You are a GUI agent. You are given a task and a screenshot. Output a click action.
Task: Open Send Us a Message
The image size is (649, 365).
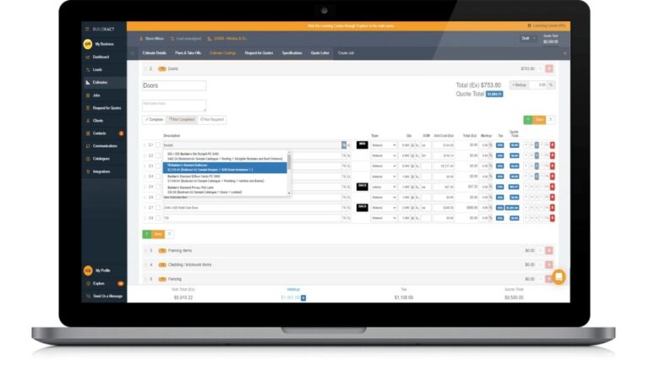pos(107,297)
